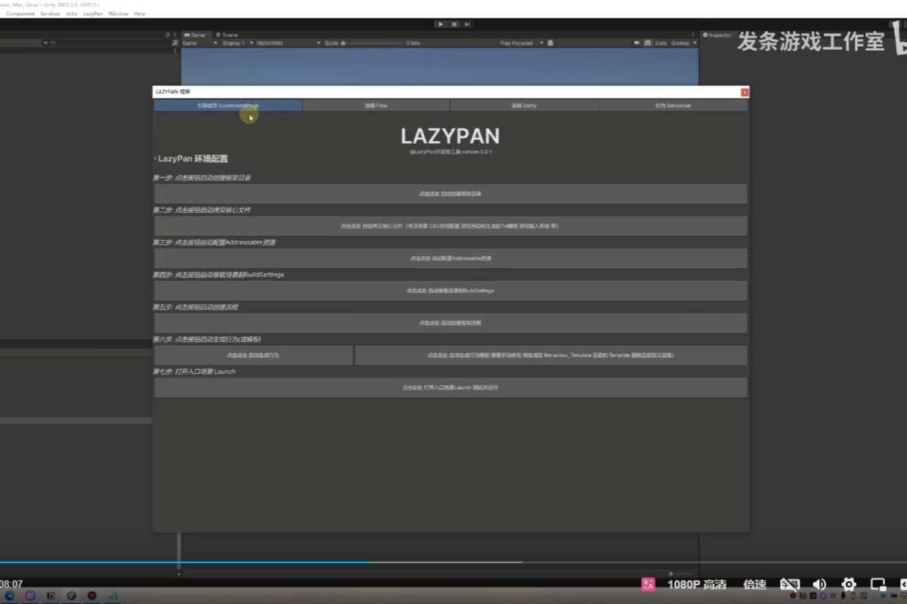Toggle video subtitles icon
The width and height of the screenshot is (907, 604).
tap(789, 584)
